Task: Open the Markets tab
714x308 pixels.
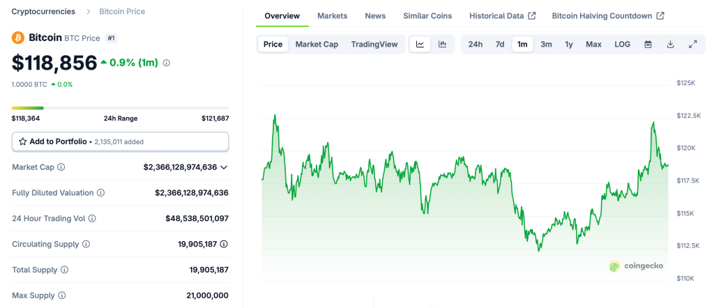Action: point(332,15)
